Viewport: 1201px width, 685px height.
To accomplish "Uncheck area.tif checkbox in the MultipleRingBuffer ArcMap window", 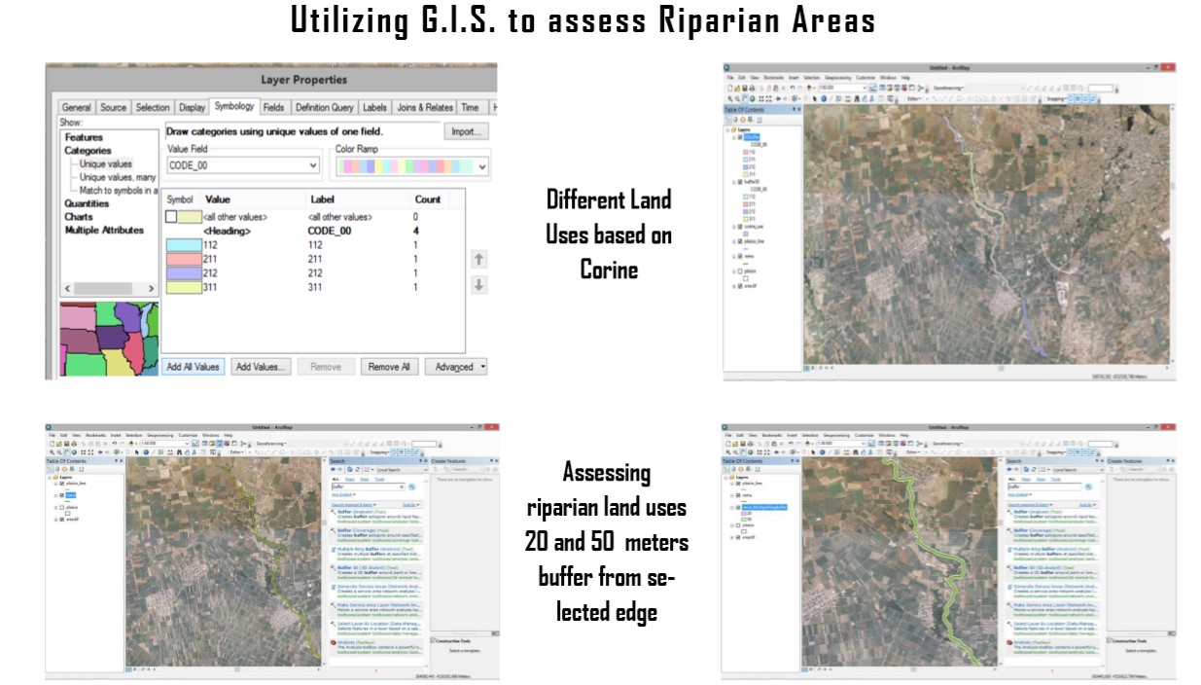I will 740,537.
